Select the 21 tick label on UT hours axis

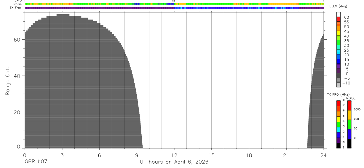(x=286, y=155)
